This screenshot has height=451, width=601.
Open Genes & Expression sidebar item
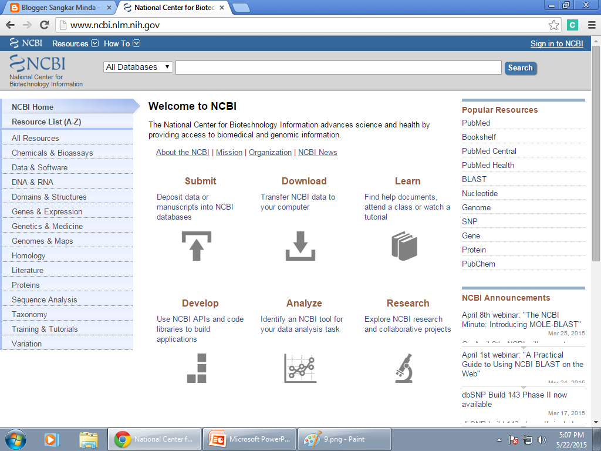click(x=67, y=211)
